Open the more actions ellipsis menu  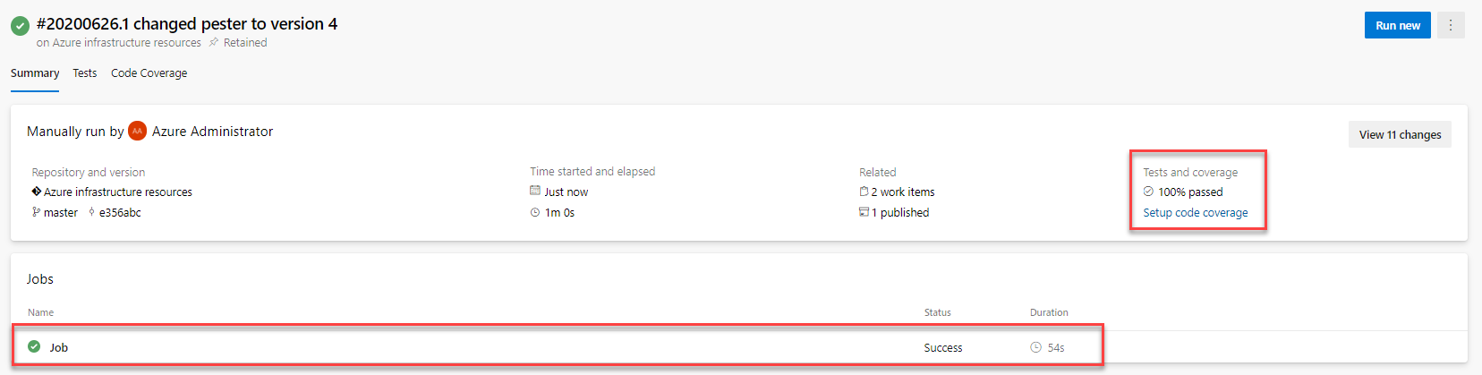pos(1451,25)
